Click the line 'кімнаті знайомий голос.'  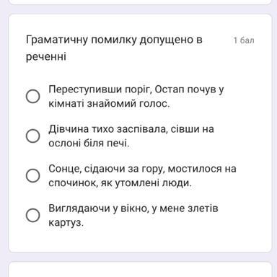pos(109,104)
